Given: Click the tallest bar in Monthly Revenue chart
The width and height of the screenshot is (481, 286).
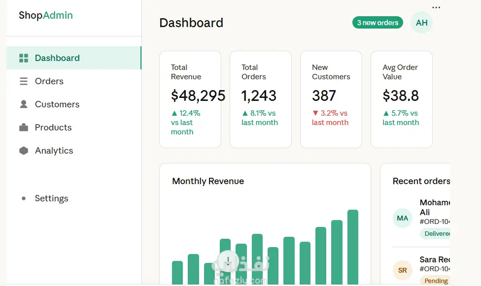Looking at the screenshot, I should (x=353, y=246).
